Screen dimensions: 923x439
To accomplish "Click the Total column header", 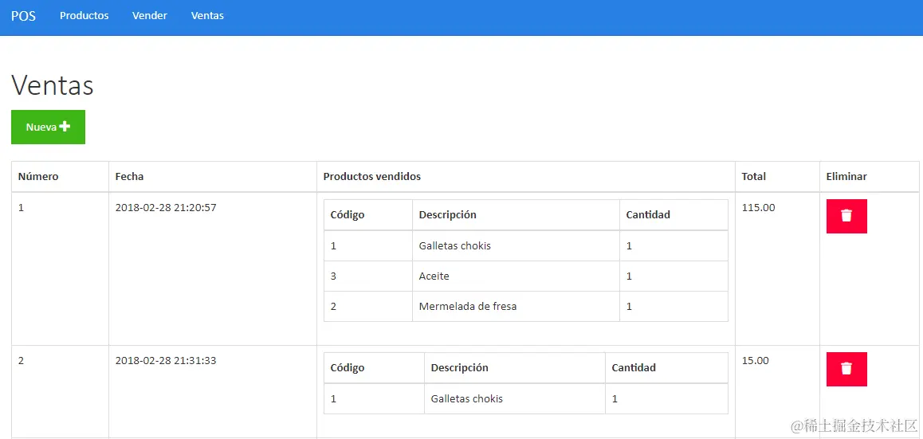I will (x=753, y=177).
